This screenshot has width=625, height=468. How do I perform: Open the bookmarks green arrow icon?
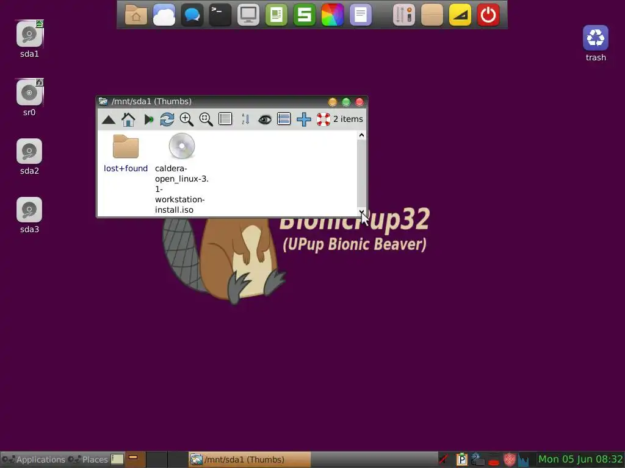tap(148, 119)
